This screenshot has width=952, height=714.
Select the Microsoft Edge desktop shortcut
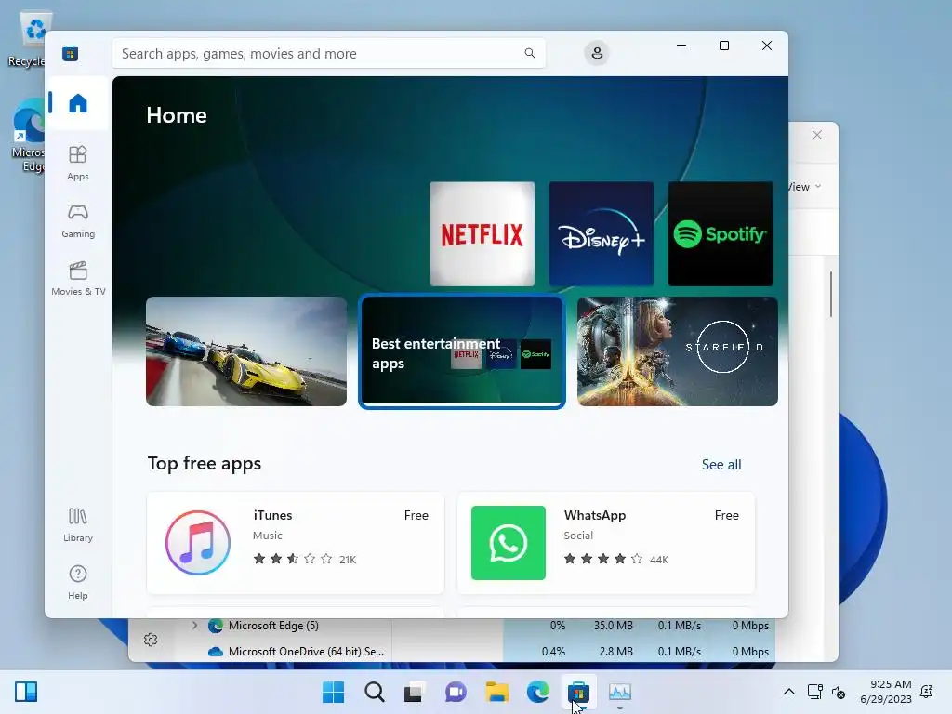(x=28, y=136)
